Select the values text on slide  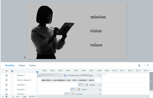pos(96,45)
